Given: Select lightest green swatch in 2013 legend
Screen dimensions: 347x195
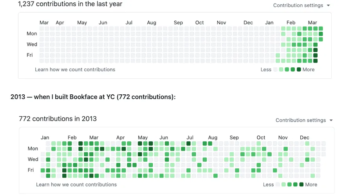Looking at the screenshot, I should pyautogui.click(x=283, y=184).
